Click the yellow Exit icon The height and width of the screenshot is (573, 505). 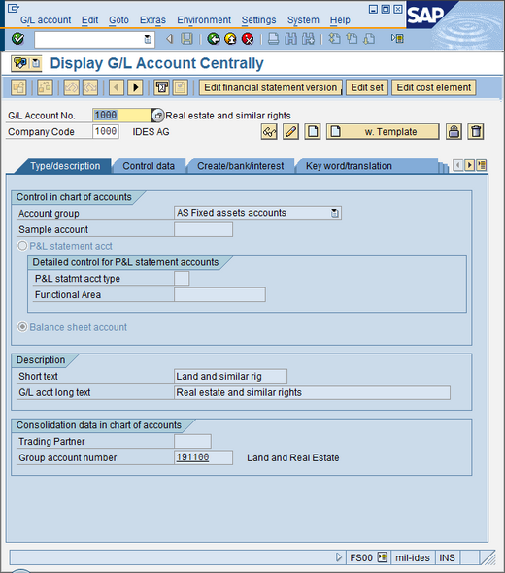coord(230,39)
